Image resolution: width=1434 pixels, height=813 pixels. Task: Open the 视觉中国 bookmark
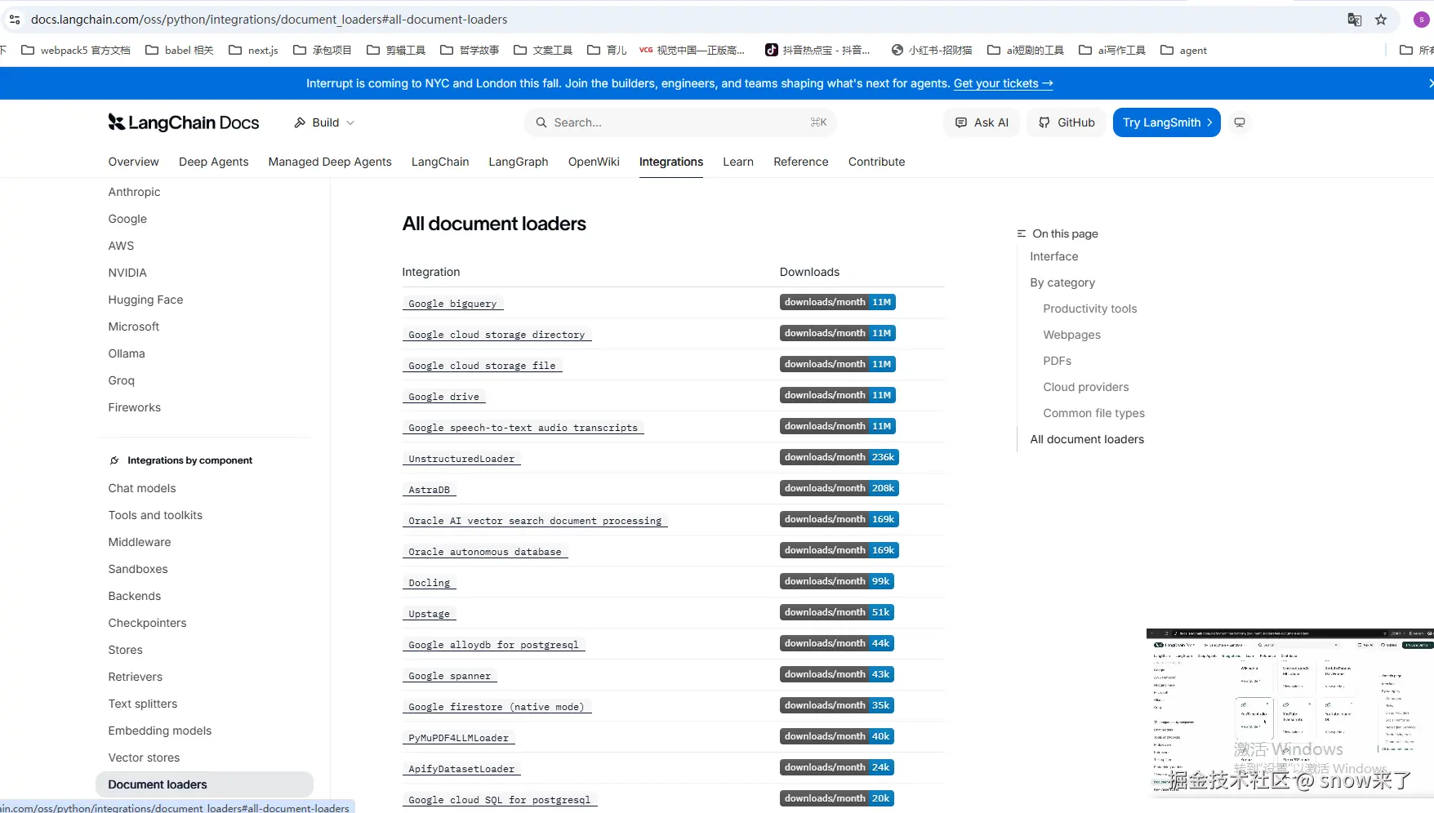tap(693, 50)
